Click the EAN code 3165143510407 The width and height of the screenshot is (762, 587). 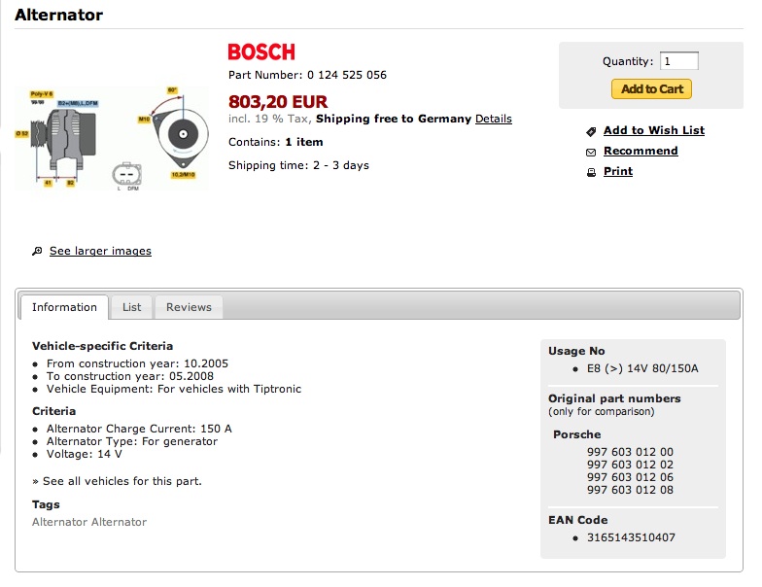[631, 537]
